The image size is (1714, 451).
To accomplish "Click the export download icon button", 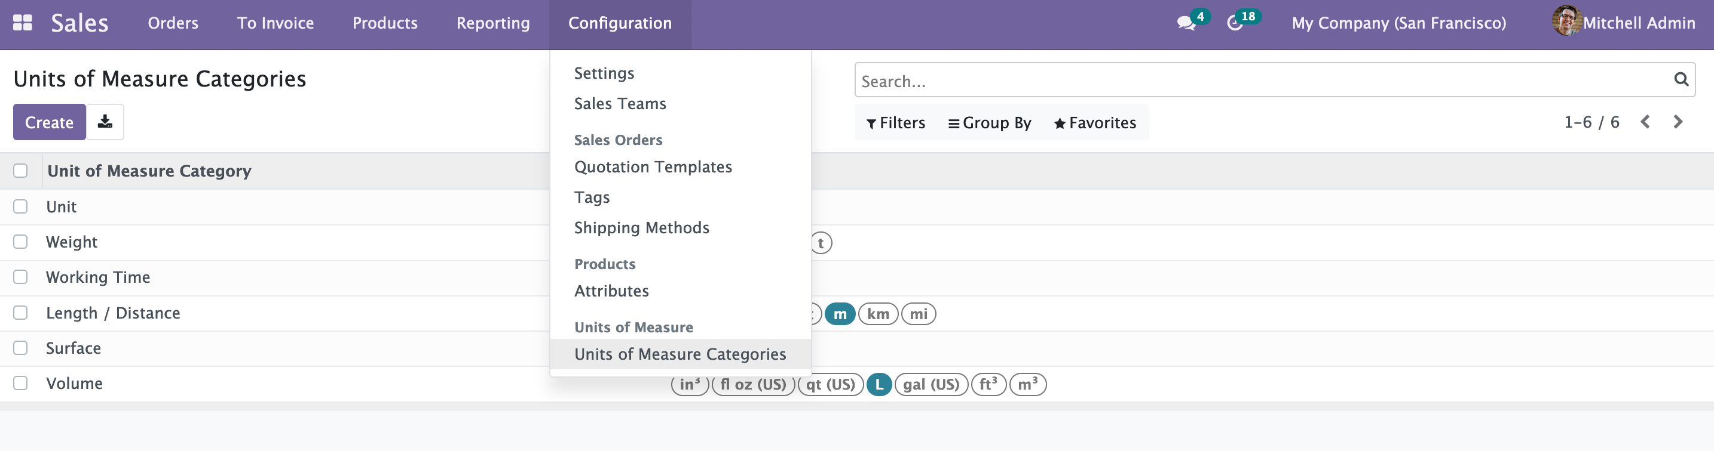I will [105, 122].
